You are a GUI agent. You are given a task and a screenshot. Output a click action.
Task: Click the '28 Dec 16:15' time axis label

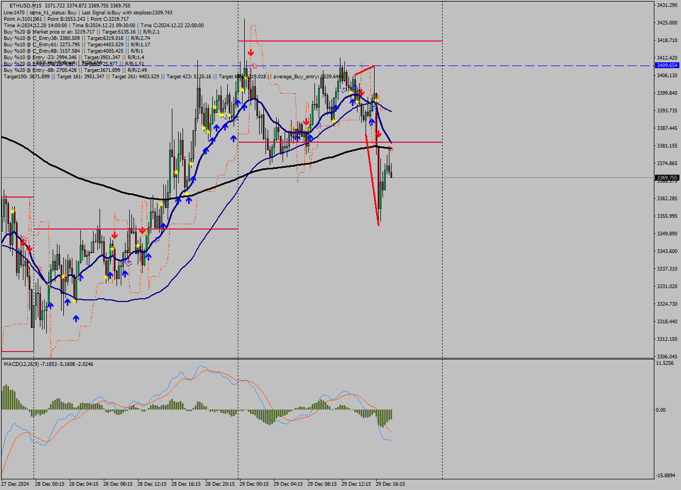coord(186,484)
